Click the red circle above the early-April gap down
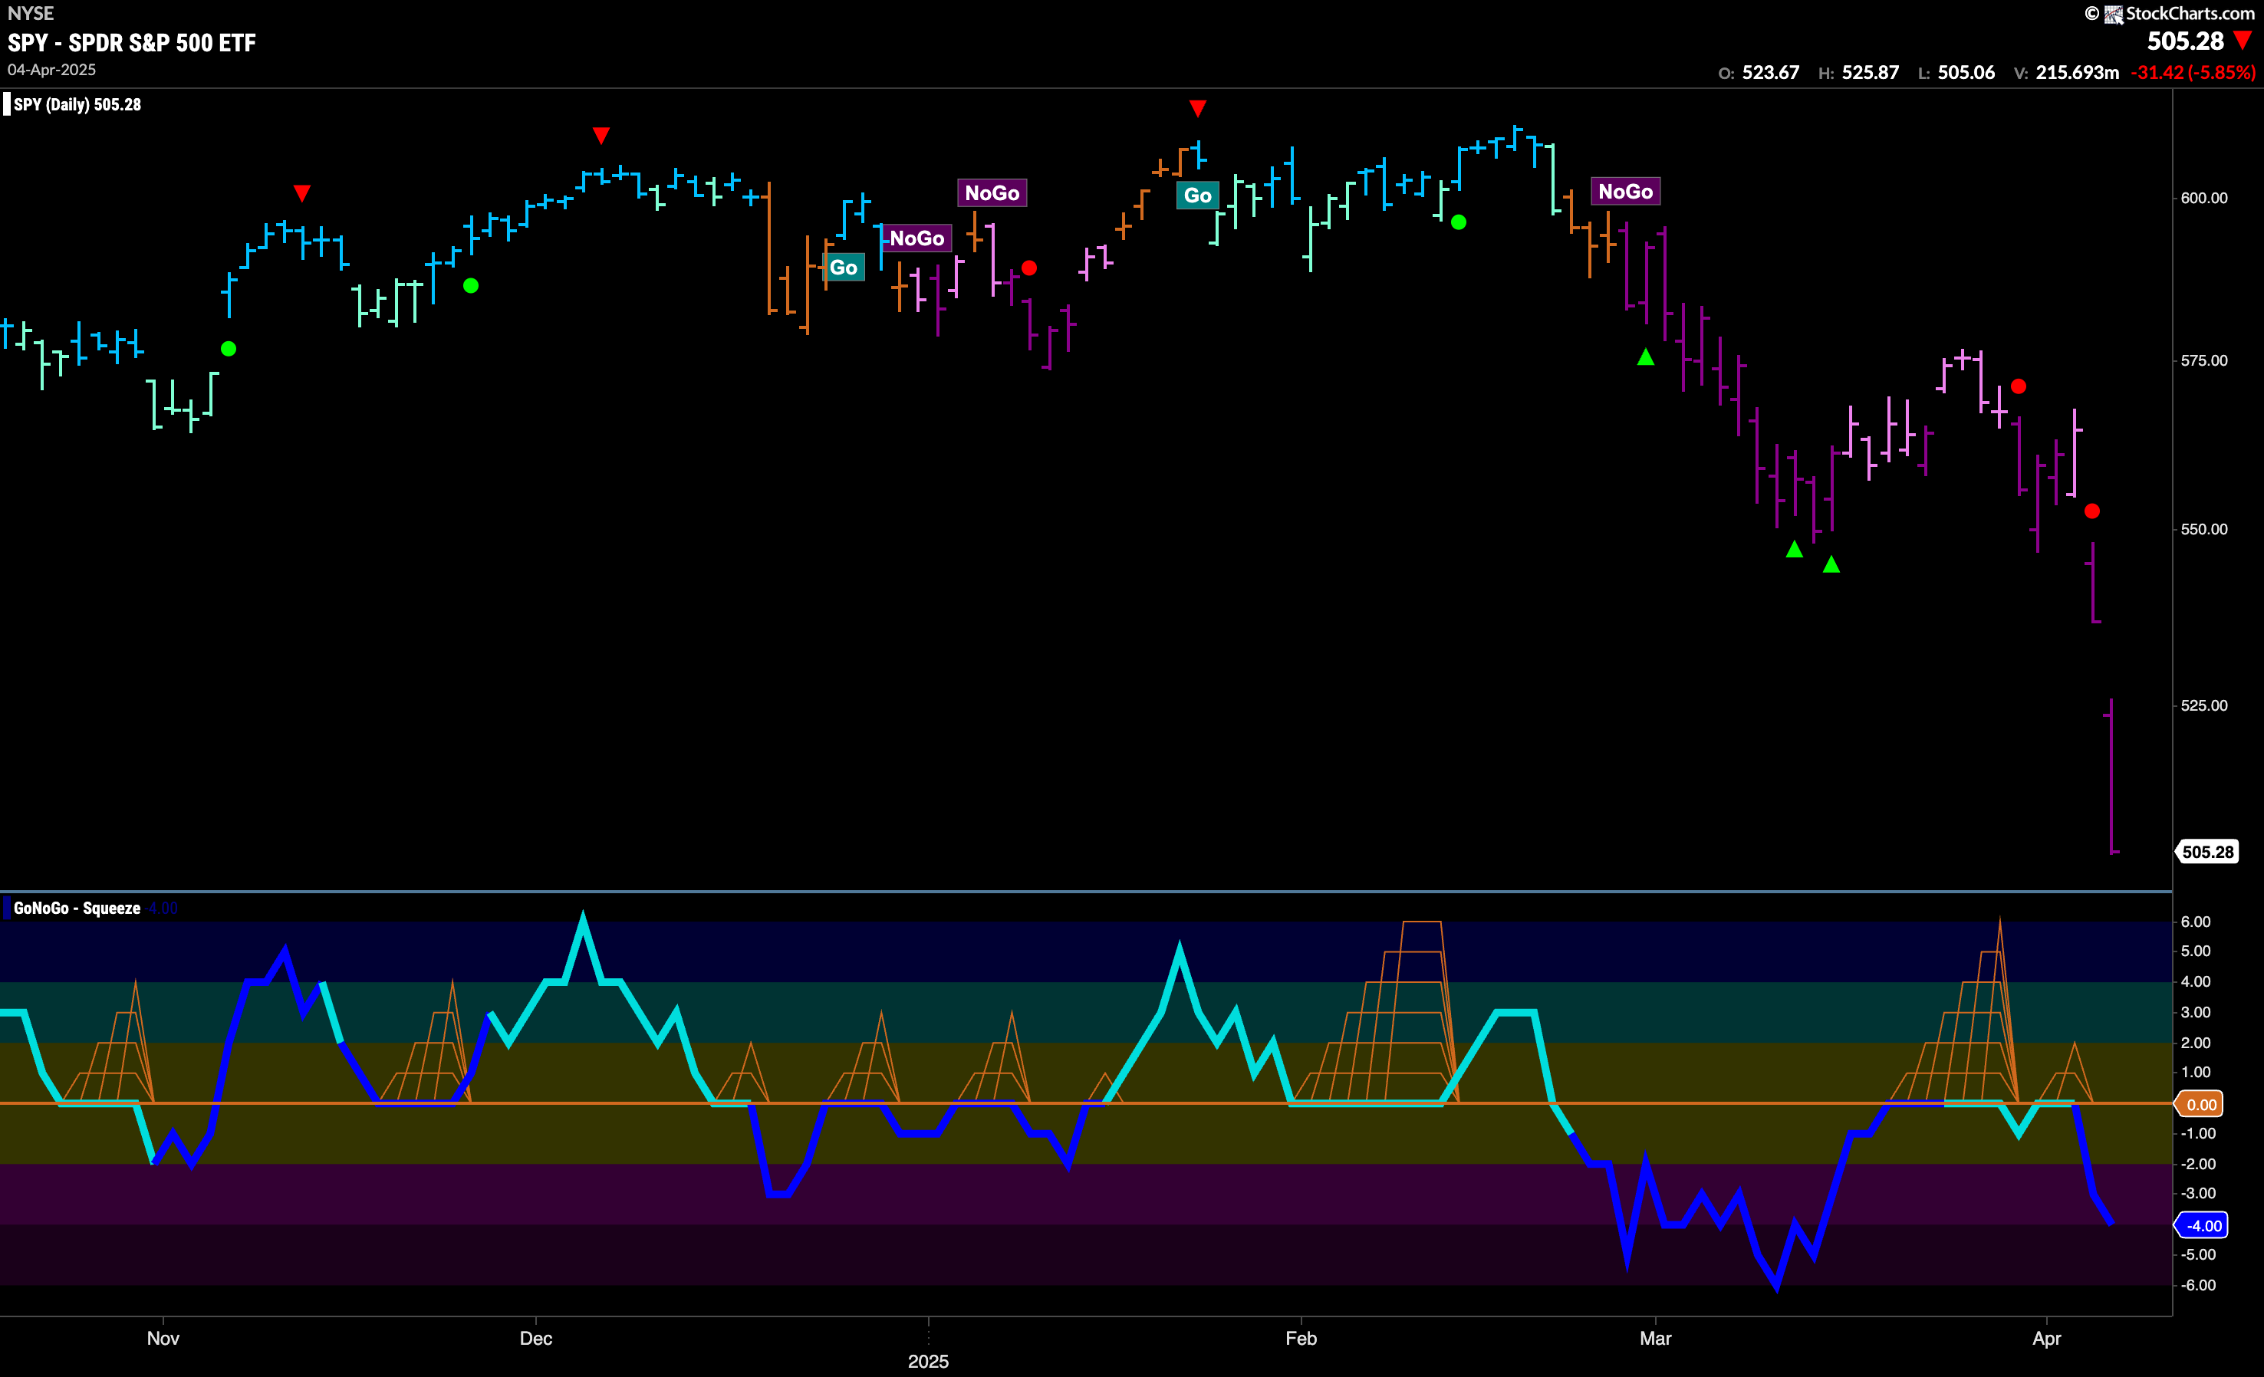 click(2092, 511)
